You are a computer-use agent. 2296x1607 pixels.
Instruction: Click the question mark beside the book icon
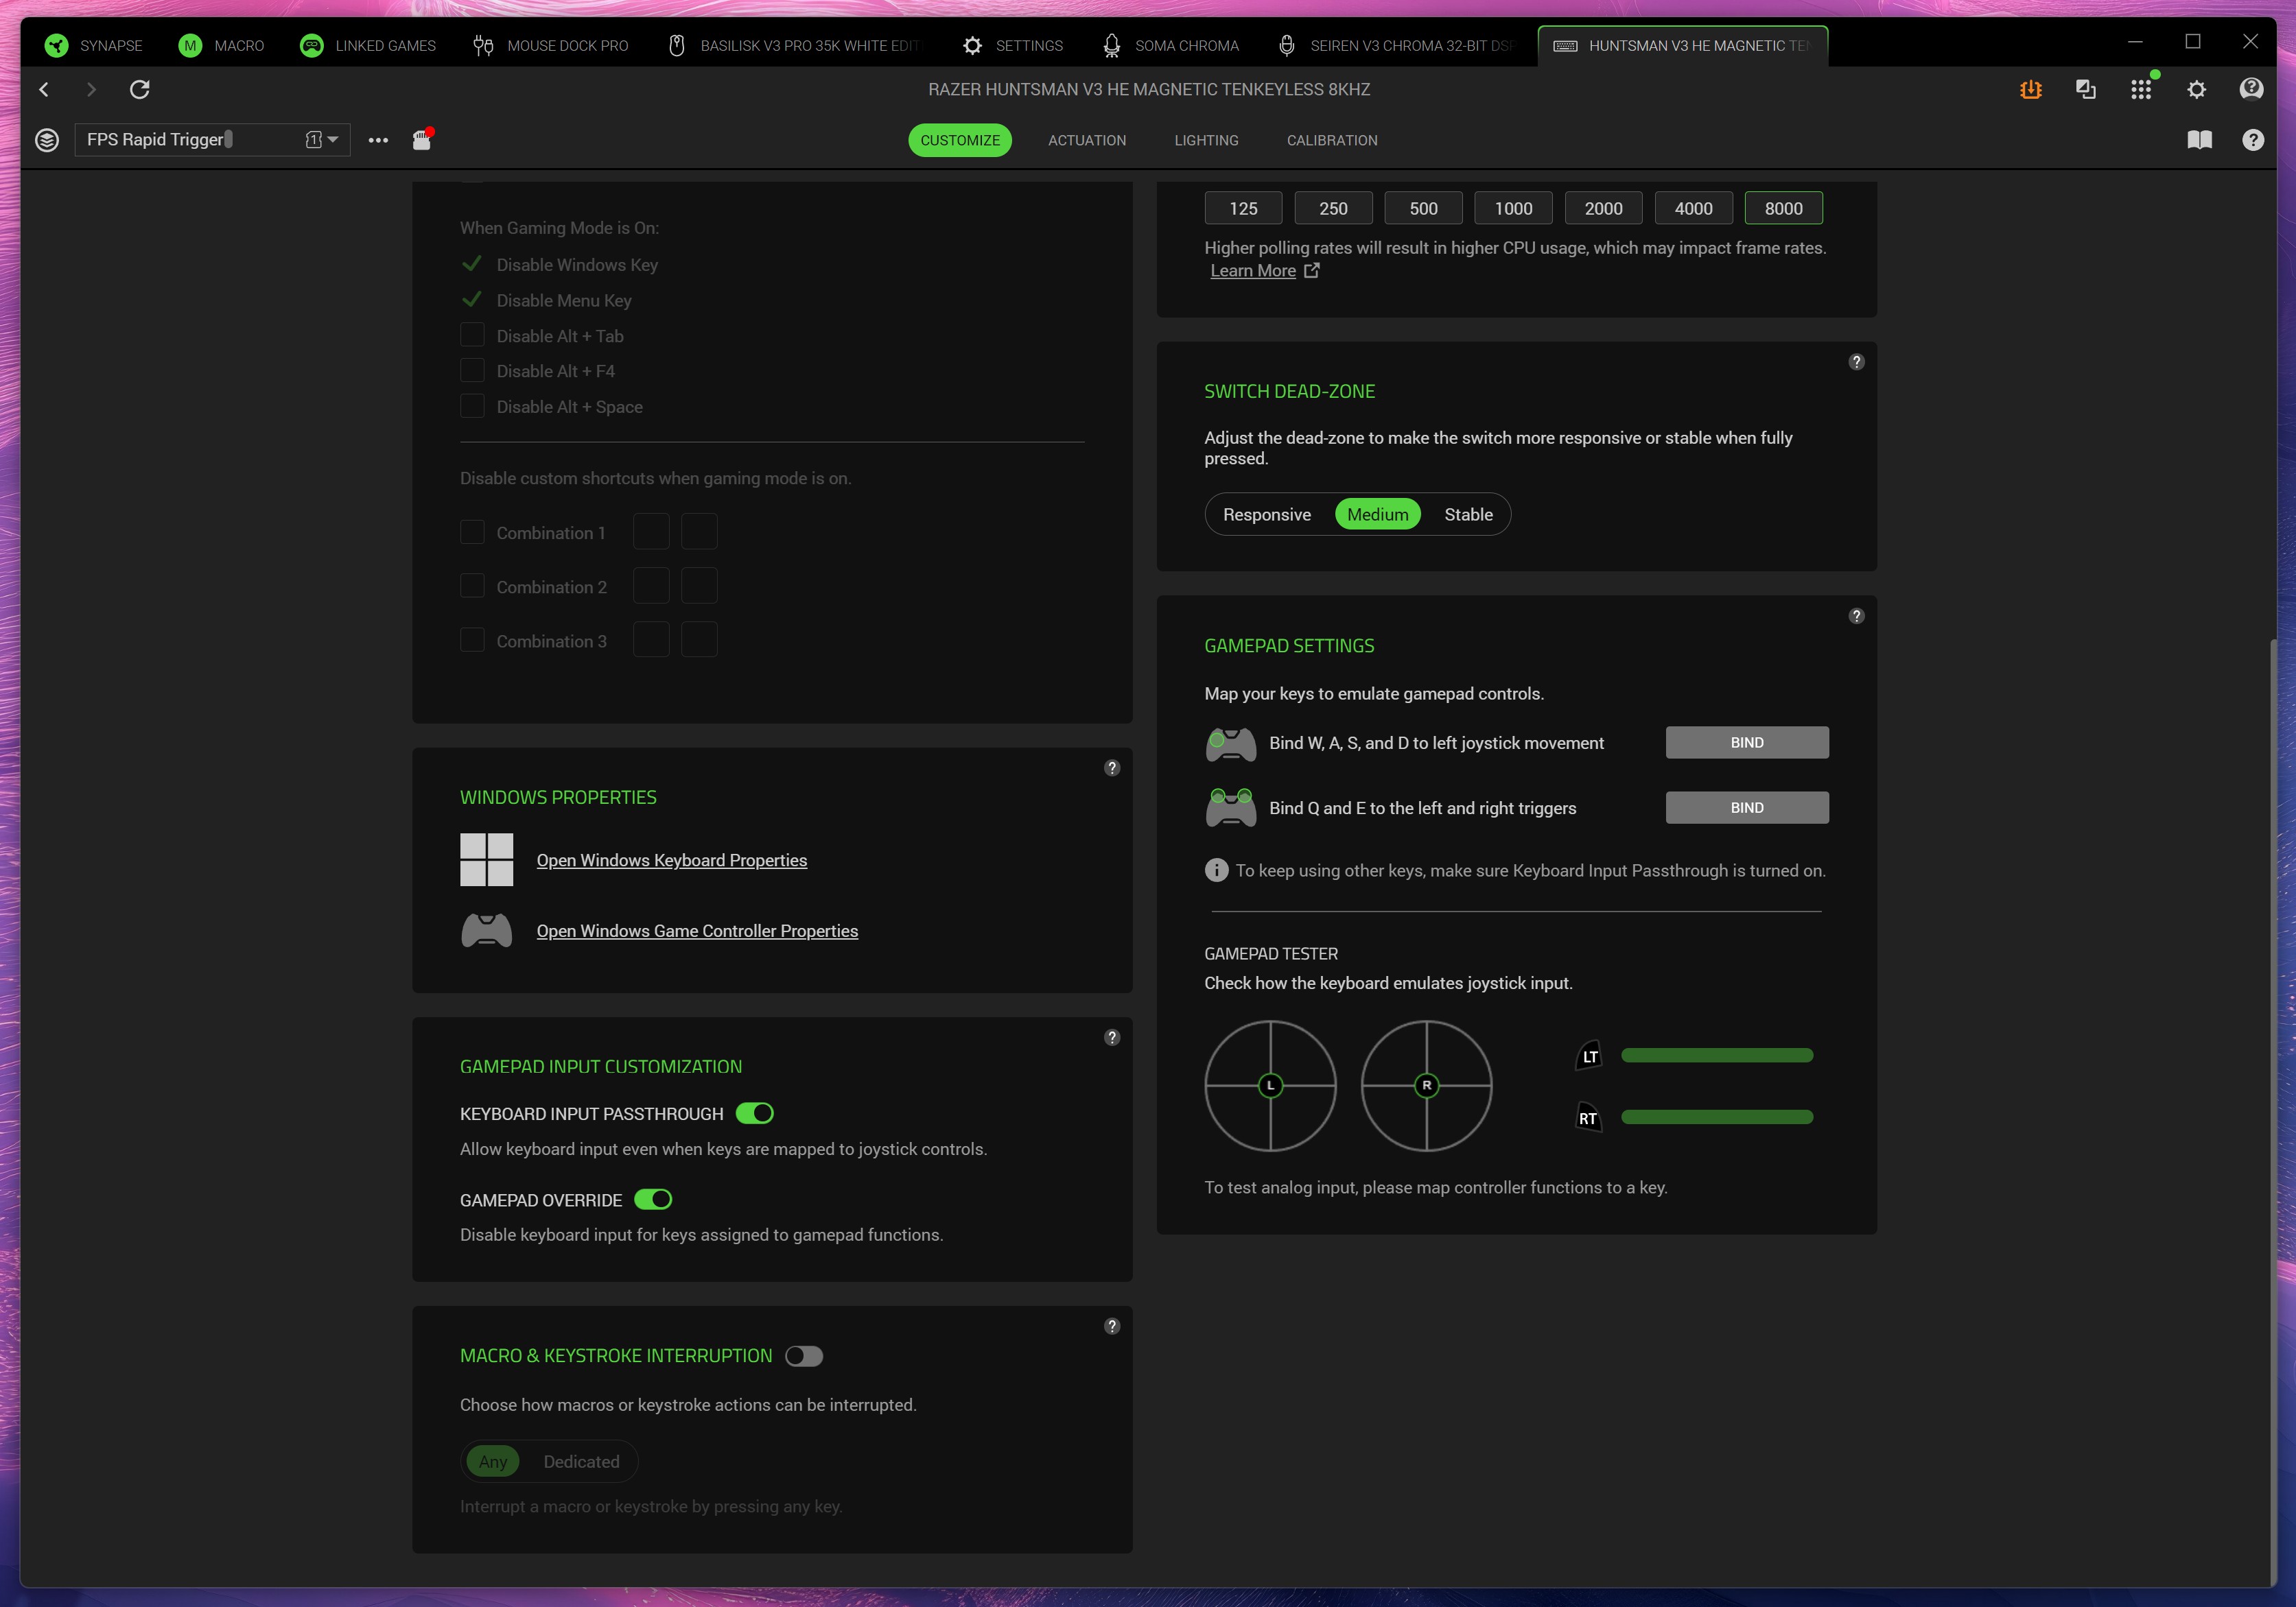click(x=2253, y=140)
